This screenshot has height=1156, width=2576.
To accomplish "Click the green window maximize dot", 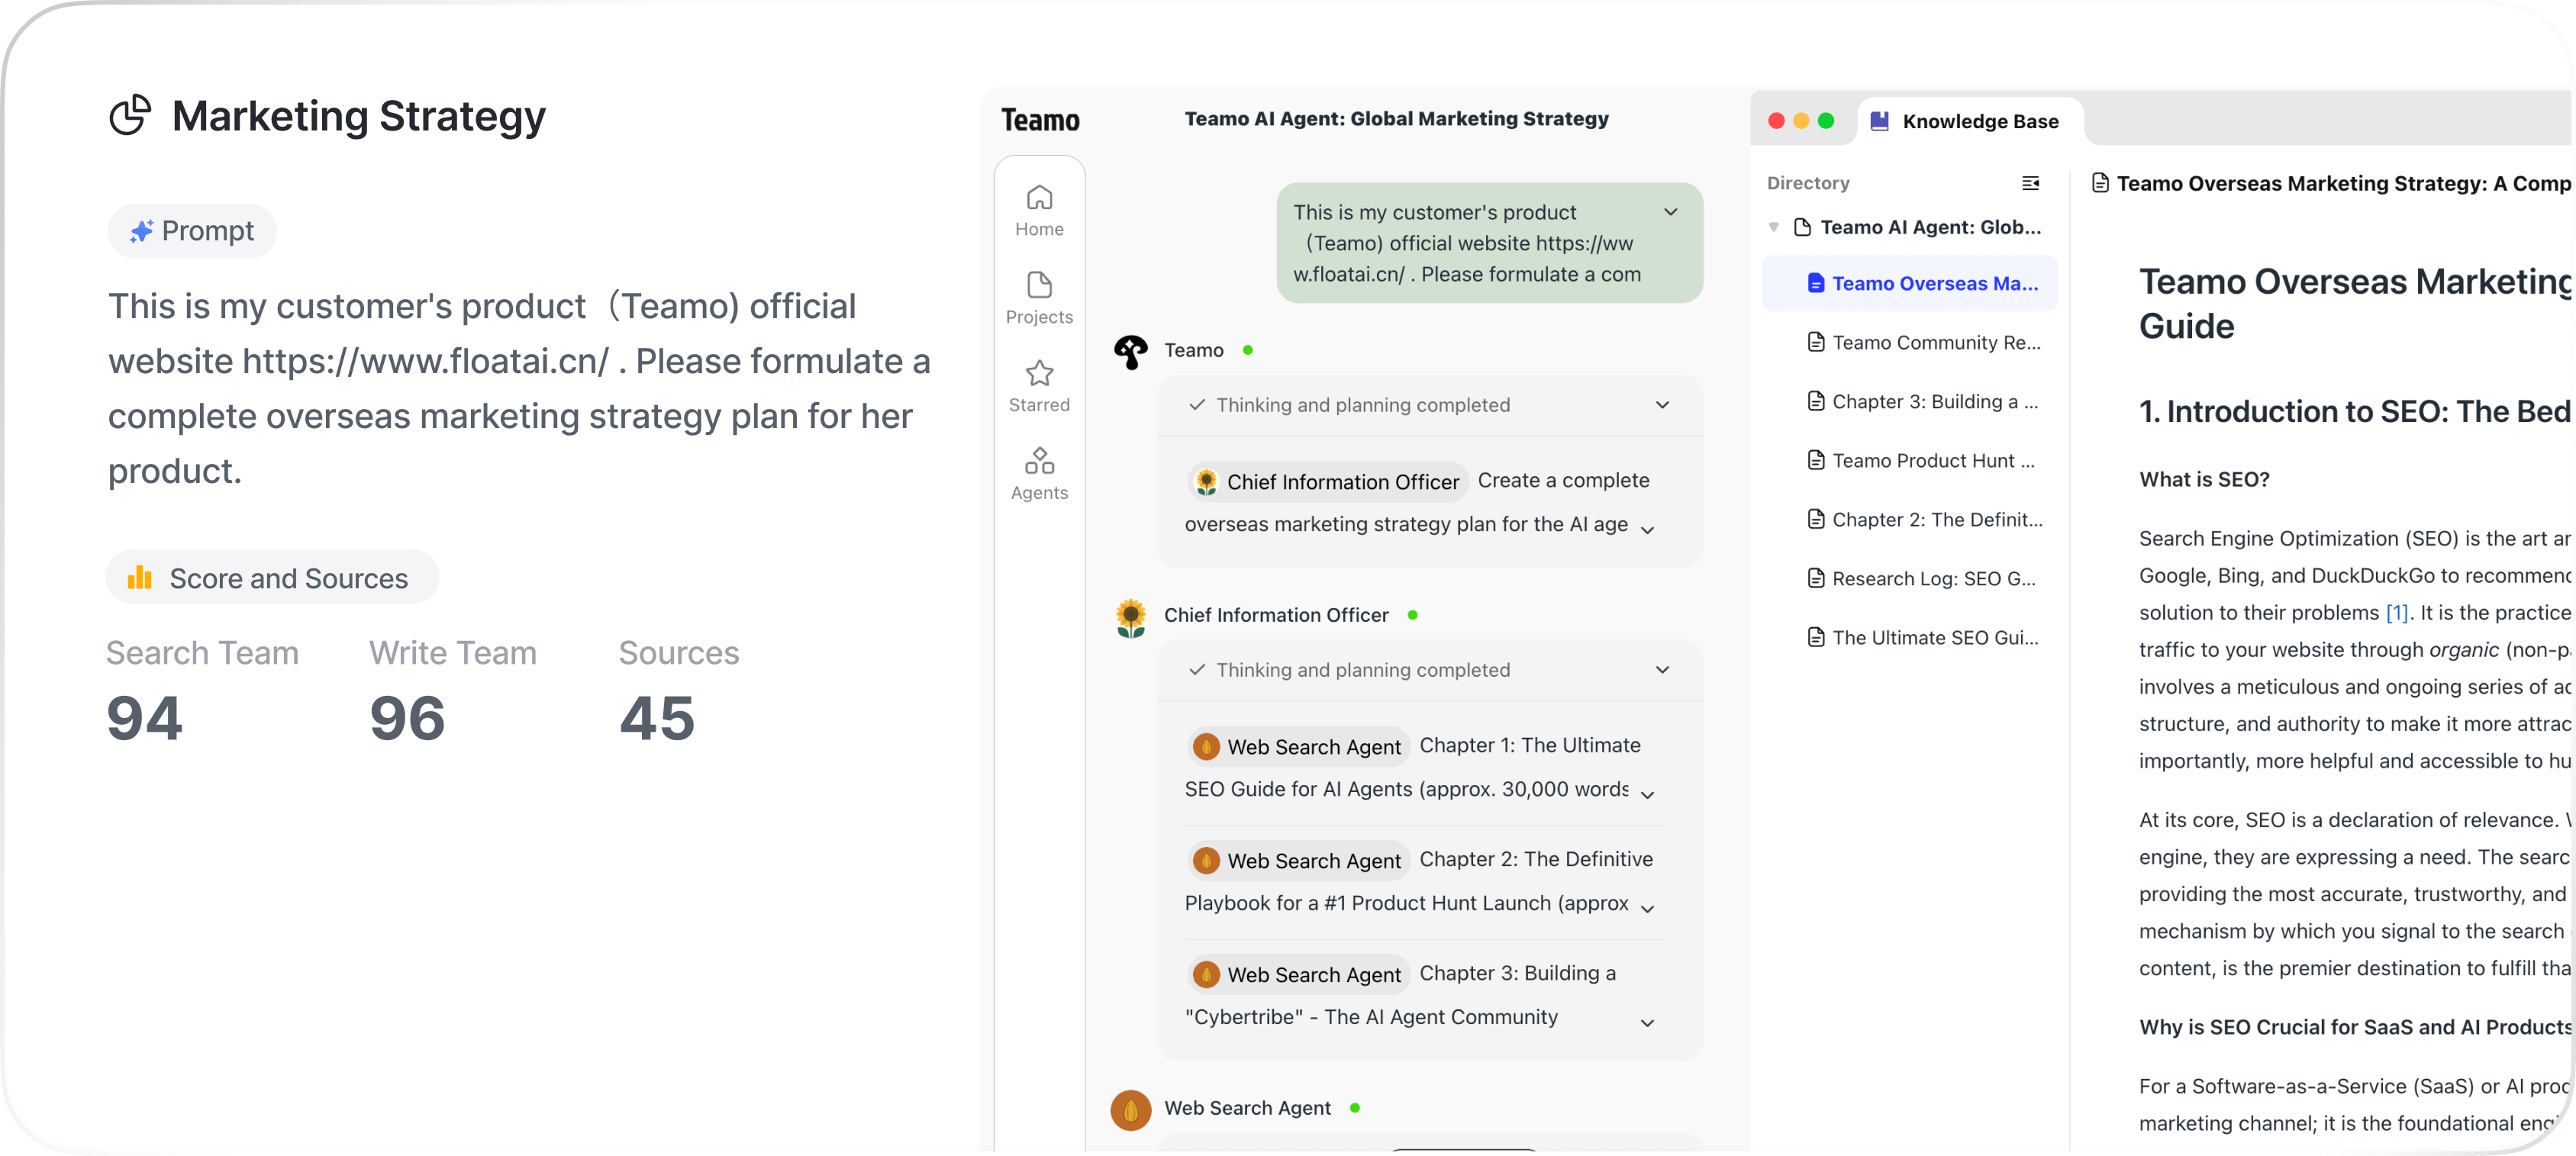I will click(x=1825, y=121).
